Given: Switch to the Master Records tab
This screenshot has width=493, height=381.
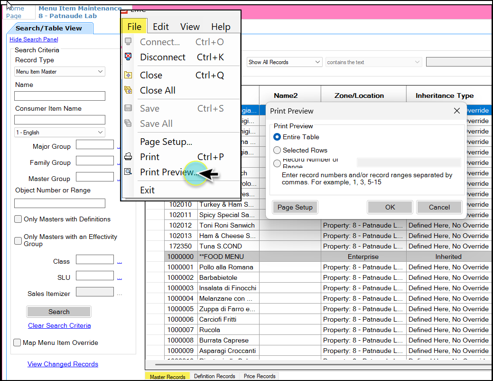Looking at the screenshot, I should tap(167, 377).
